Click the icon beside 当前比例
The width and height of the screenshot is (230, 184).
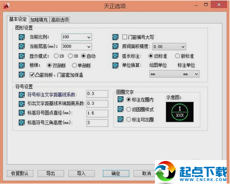pos(22,37)
